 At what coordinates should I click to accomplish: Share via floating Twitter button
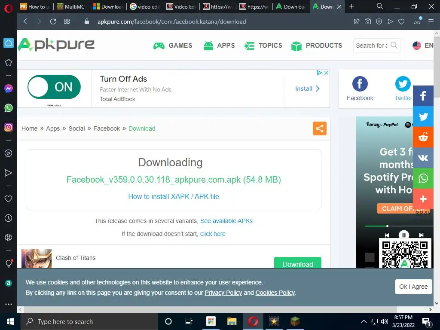[x=423, y=116]
